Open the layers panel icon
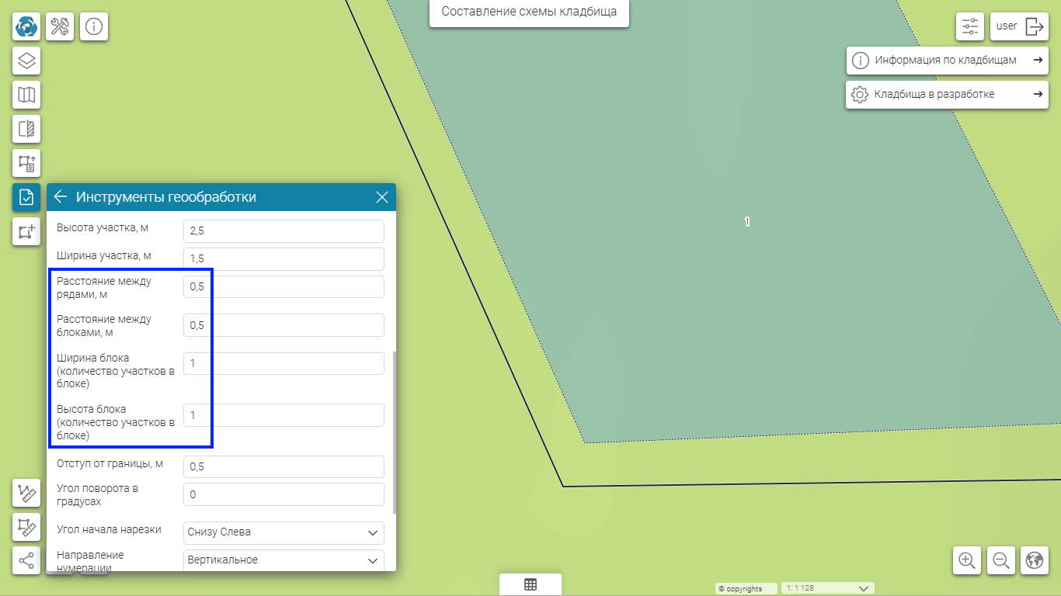The width and height of the screenshot is (1061, 596). [x=26, y=61]
